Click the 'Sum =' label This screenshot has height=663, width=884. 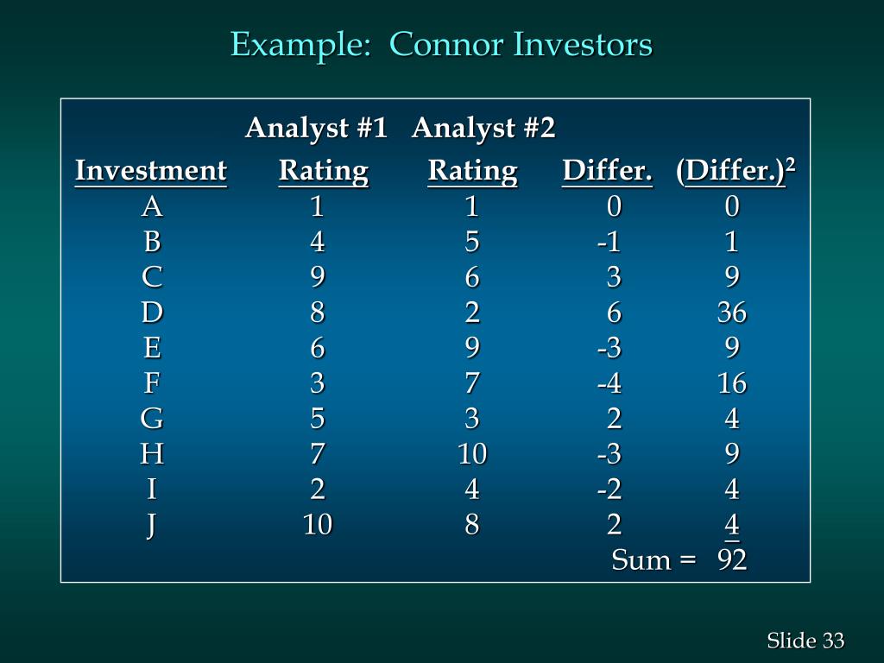(654, 559)
